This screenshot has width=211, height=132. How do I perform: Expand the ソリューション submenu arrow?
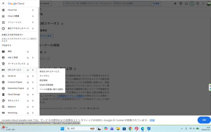click(33, 22)
